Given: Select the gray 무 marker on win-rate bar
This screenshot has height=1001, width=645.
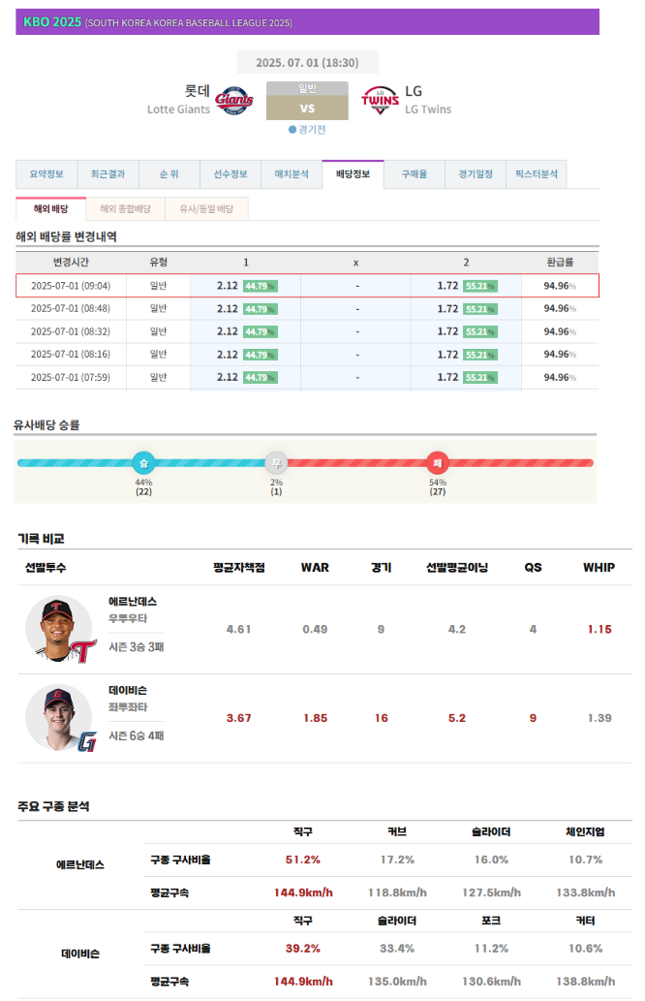Looking at the screenshot, I should [276, 463].
